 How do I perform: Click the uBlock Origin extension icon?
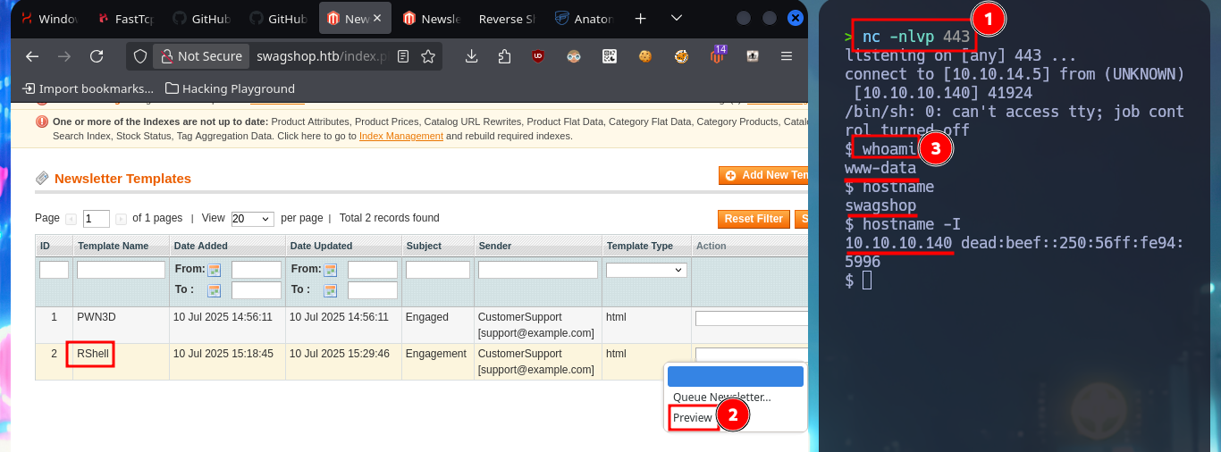[x=538, y=56]
